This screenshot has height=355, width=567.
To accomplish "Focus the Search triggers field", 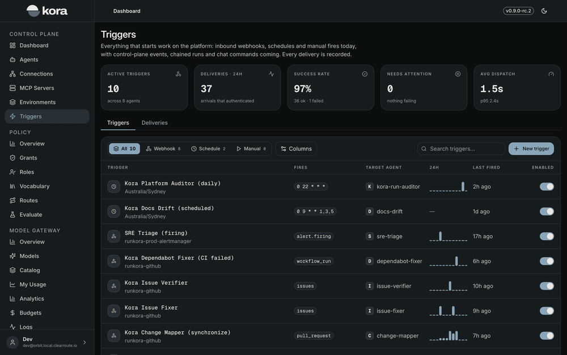I will (461, 149).
